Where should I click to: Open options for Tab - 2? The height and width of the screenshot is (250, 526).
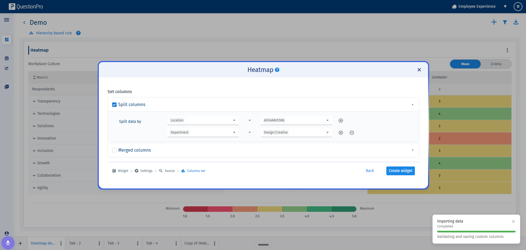click(99, 243)
